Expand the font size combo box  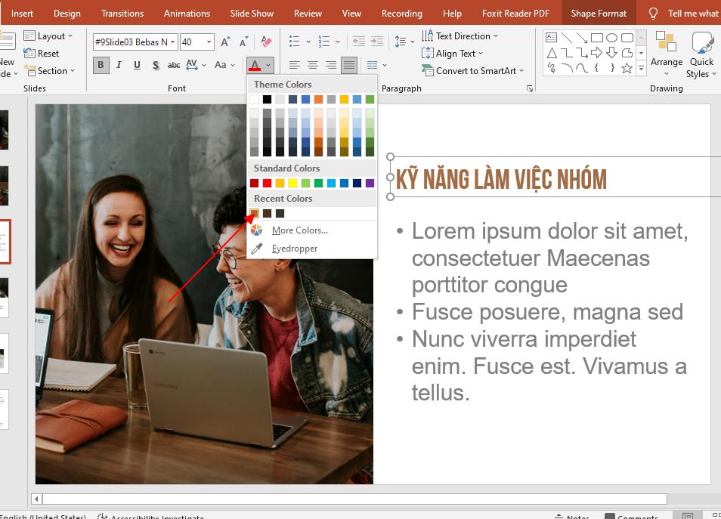pos(209,42)
